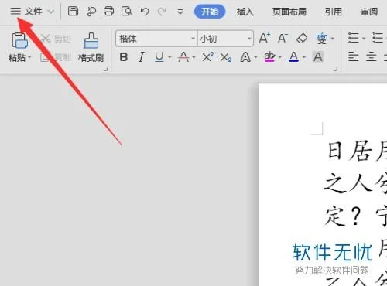387x286 pixels.
Task: Align paragraph text left
Action: click(x=353, y=56)
